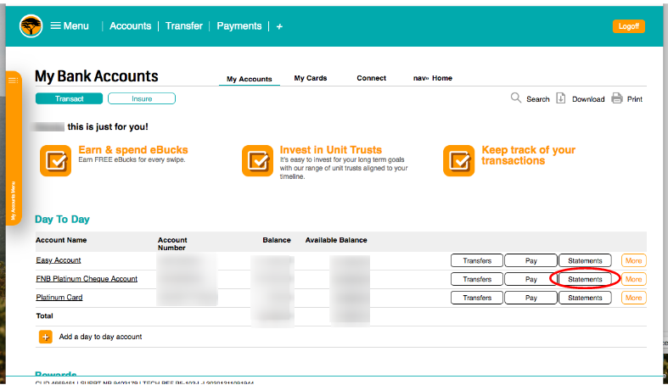
Task: Select the Transact toggle pill
Action: click(69, 98)
